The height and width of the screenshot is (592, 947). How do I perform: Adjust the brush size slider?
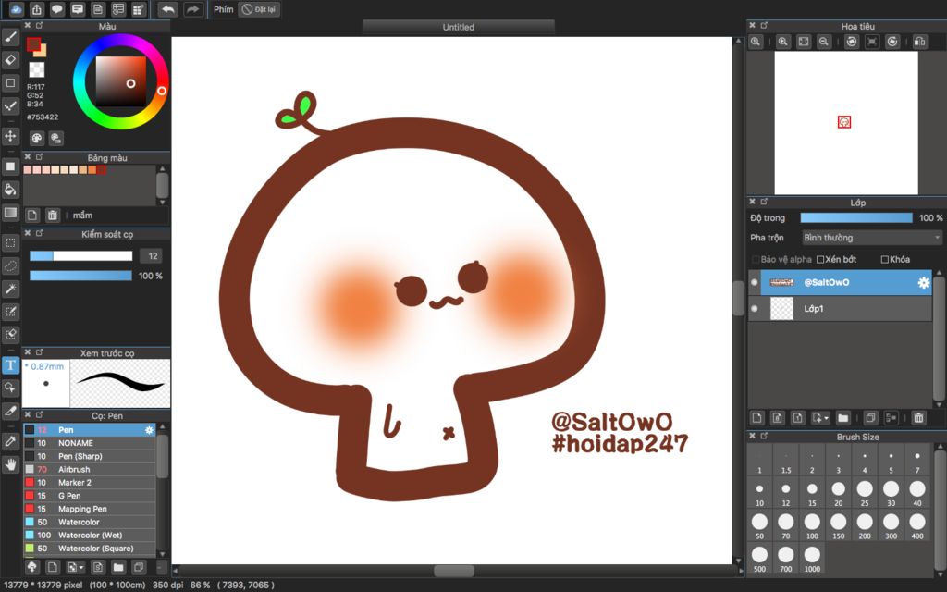(81, 256)
